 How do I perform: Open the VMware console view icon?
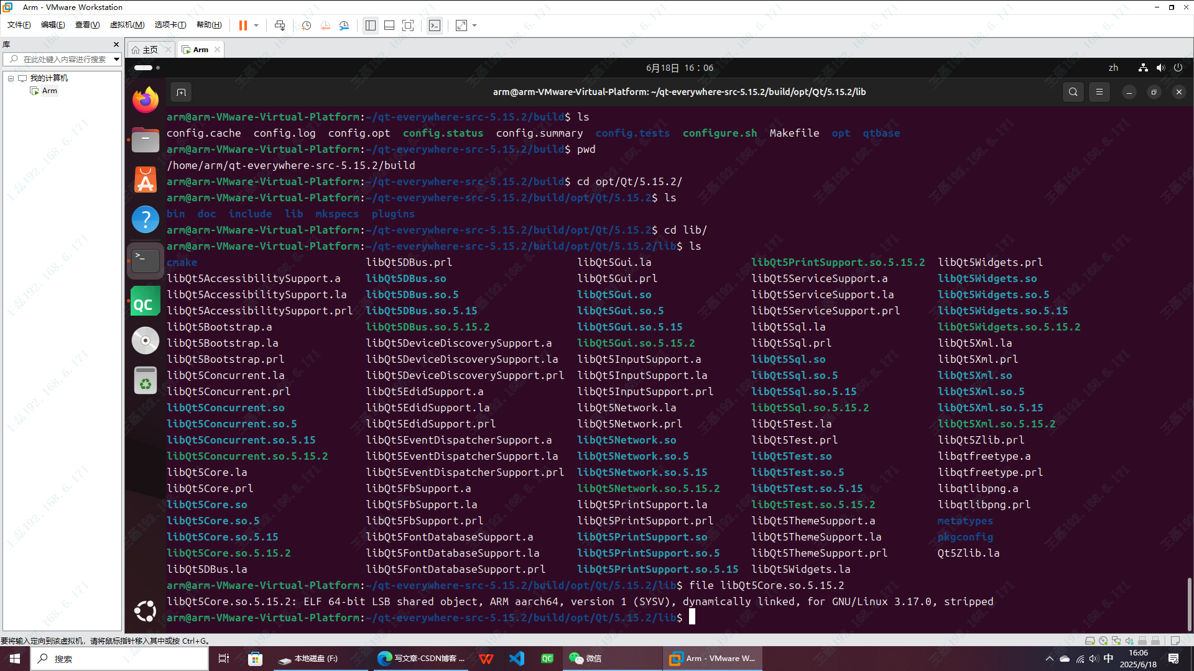pos(435,25)
